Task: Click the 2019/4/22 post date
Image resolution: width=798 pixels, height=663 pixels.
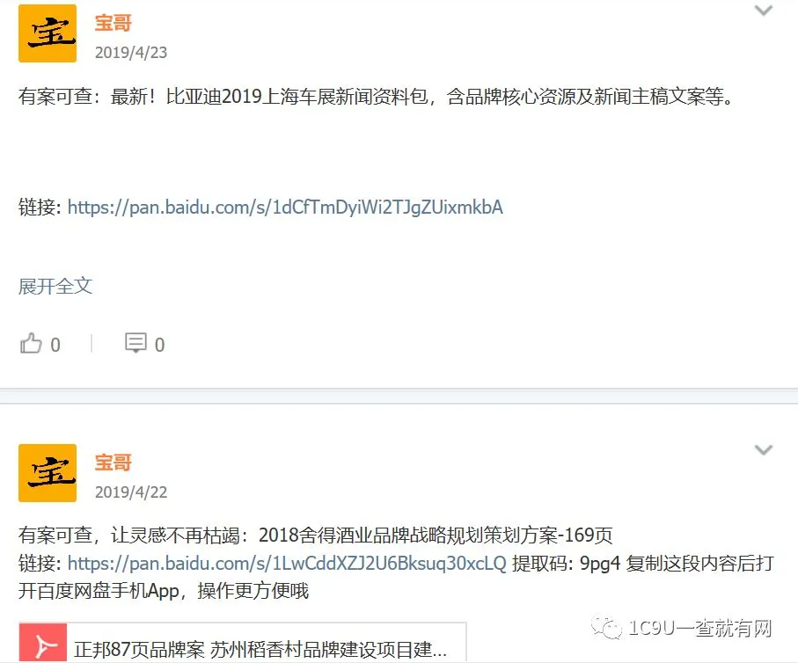Action: click(x=131, y=492)
